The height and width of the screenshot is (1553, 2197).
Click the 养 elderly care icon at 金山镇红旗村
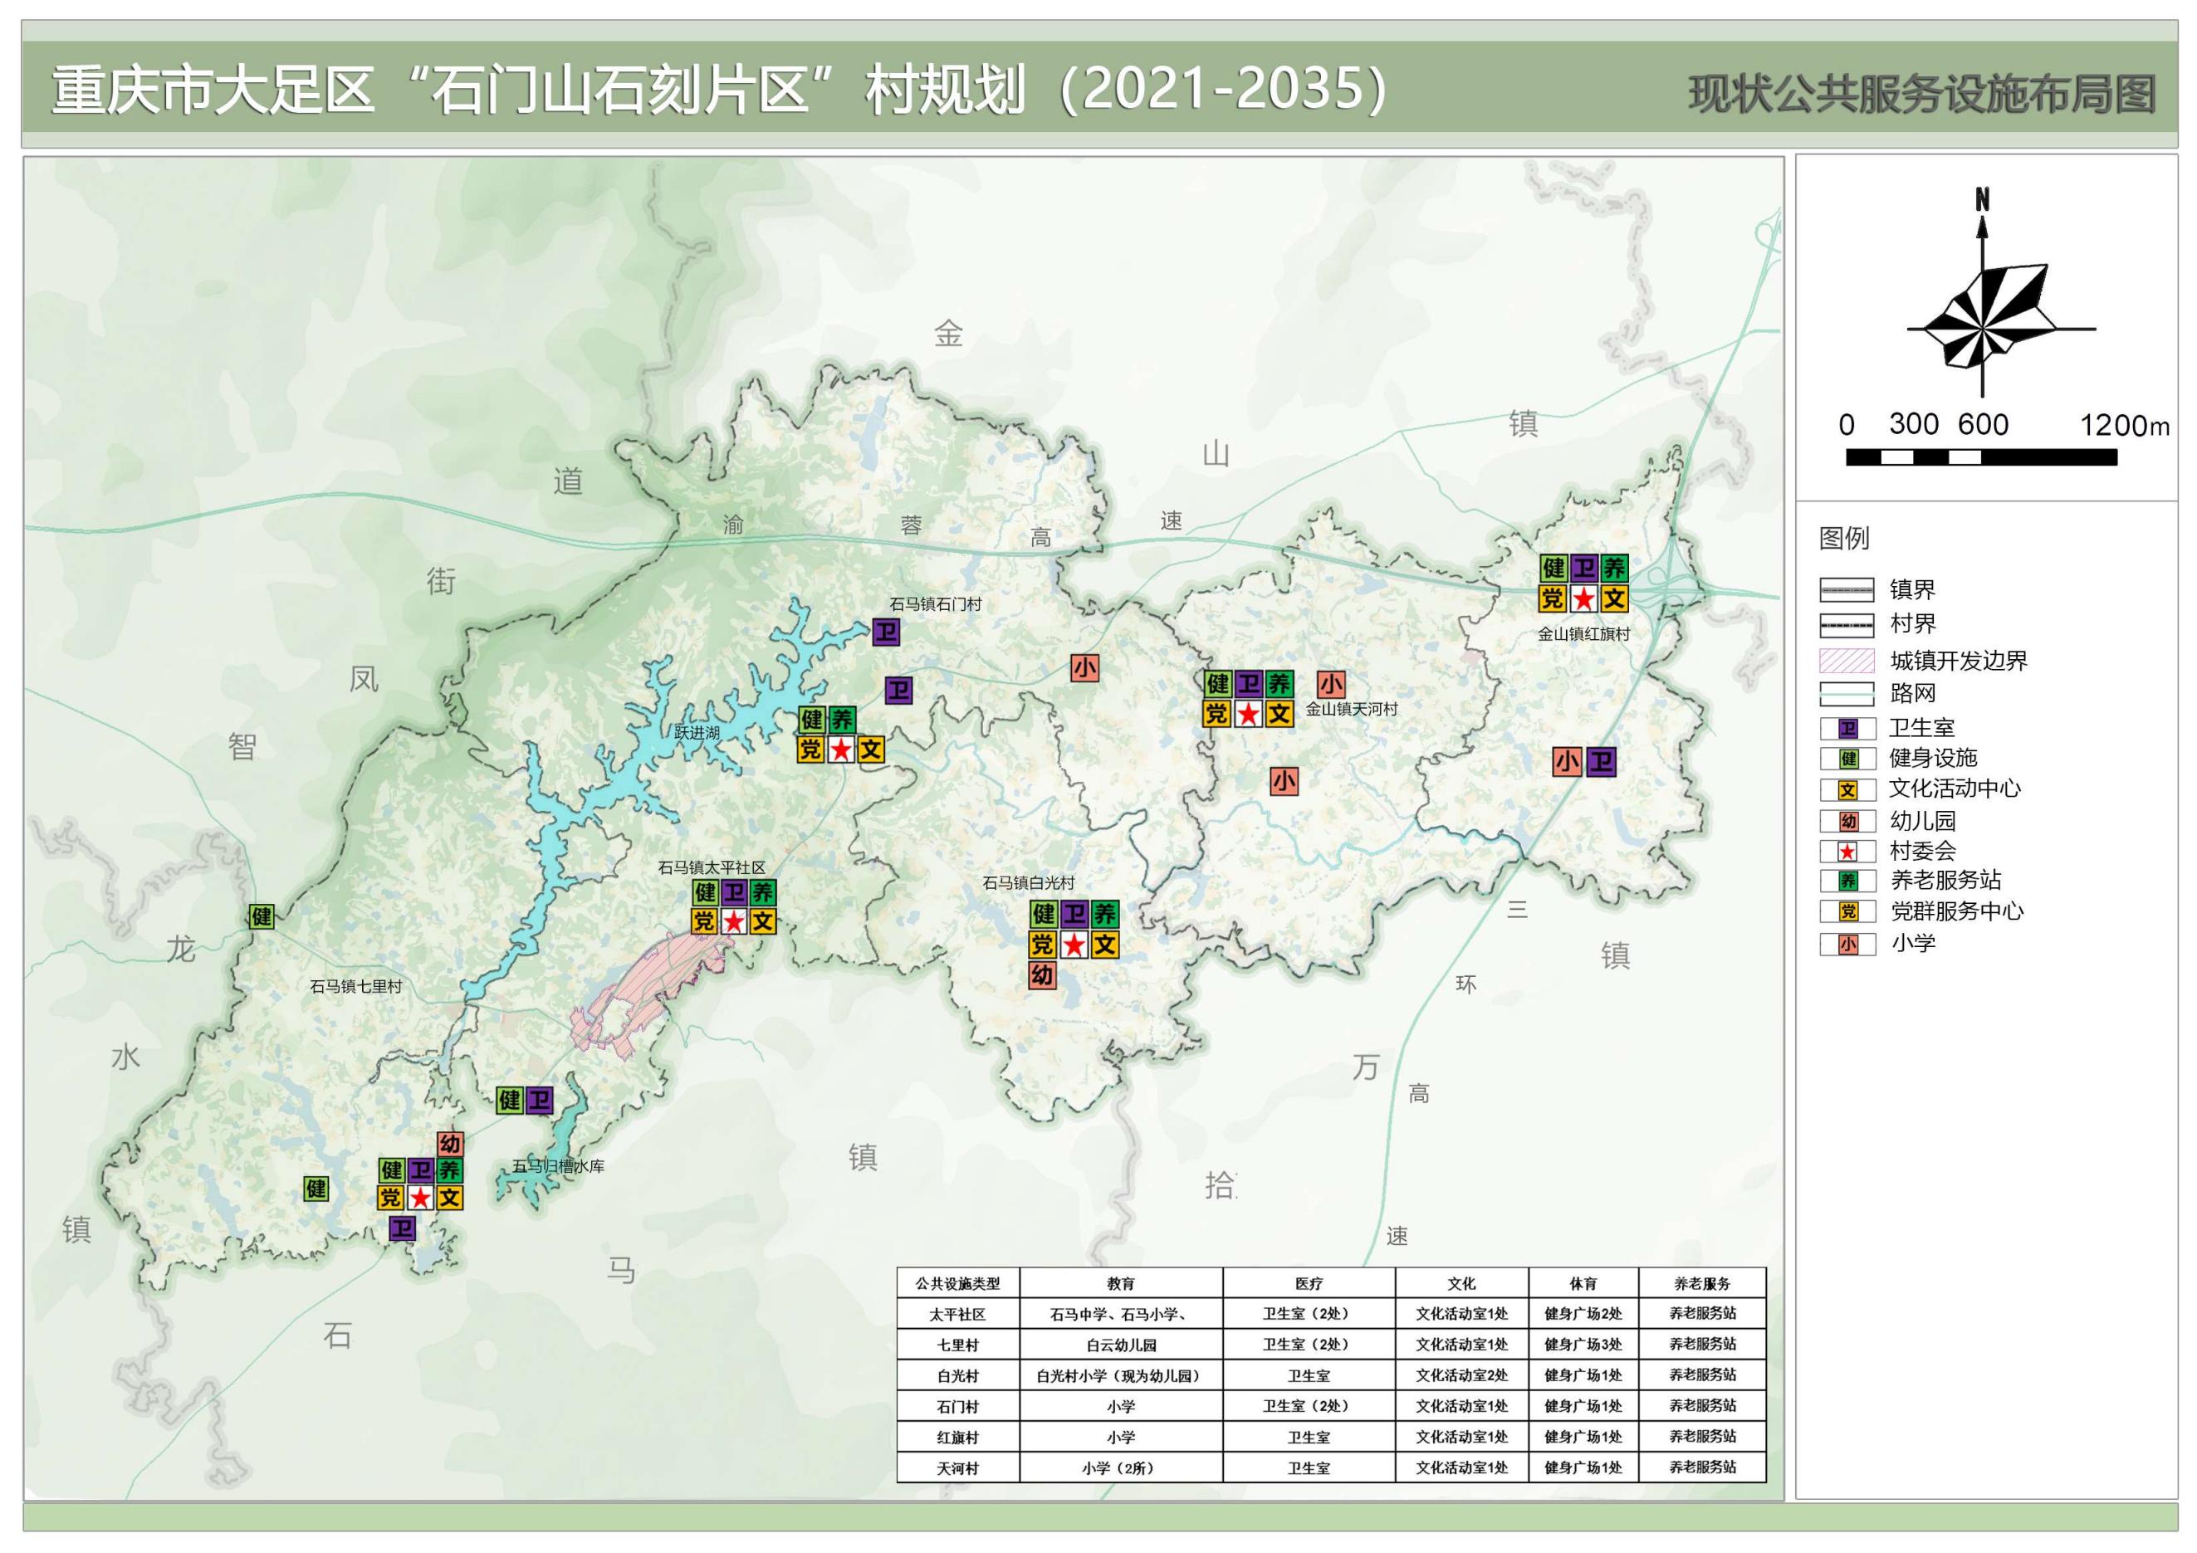point(1614,568)
